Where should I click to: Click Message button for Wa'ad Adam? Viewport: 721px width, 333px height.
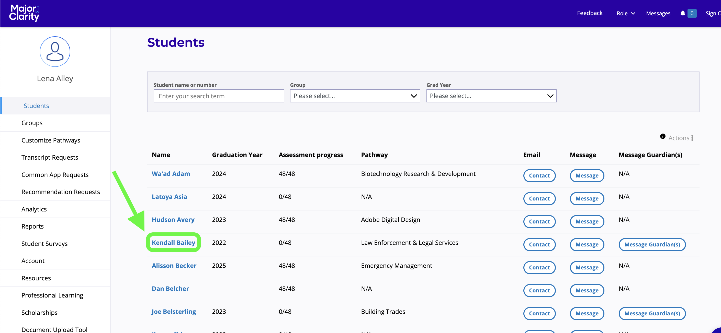click(x=587, y=176)
